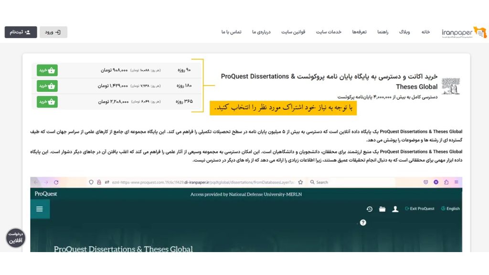489x275 pixels.
Task: Open the وبلاگ menu item
Action: (404, 32)
